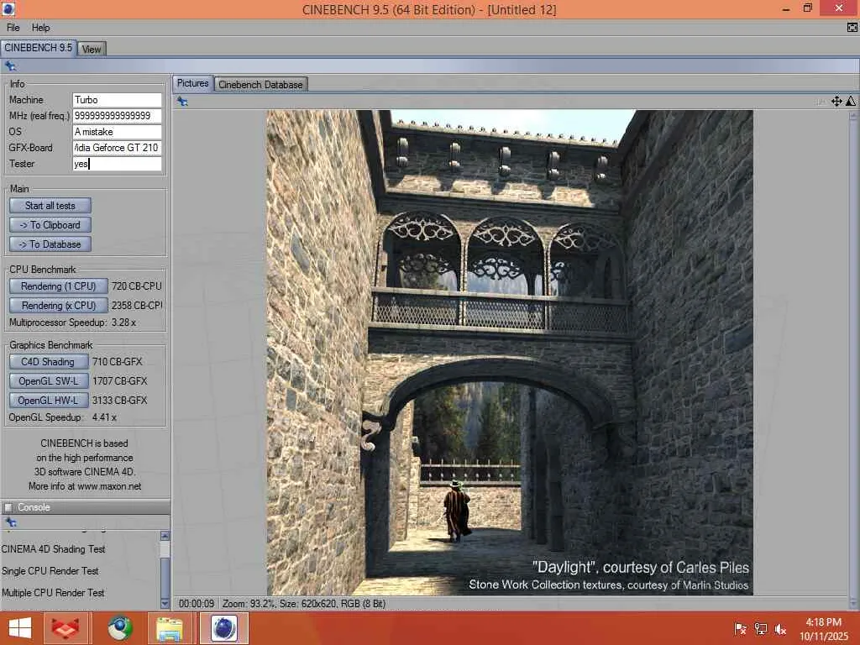The height and width of the screenshot is (645, 860).
Task: Click the rendered Daylight picture
Action: pos(510,352)
